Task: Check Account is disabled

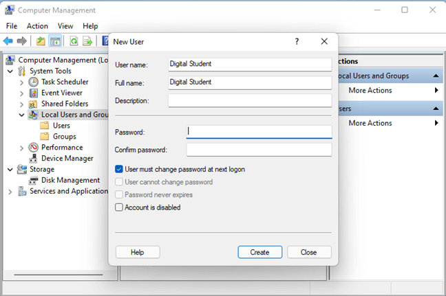Action: pyautogui.click(x=119, y=207)
